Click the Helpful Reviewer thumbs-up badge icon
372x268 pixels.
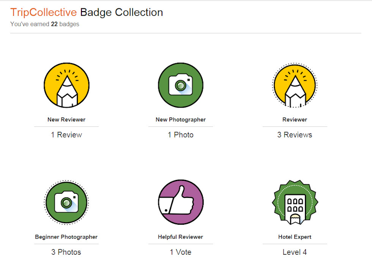pos(180,202)
